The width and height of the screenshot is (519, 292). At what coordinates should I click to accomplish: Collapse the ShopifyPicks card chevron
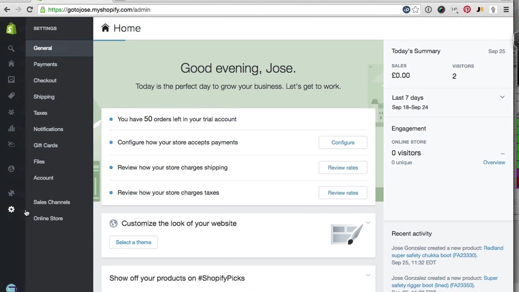click(368, 275)
